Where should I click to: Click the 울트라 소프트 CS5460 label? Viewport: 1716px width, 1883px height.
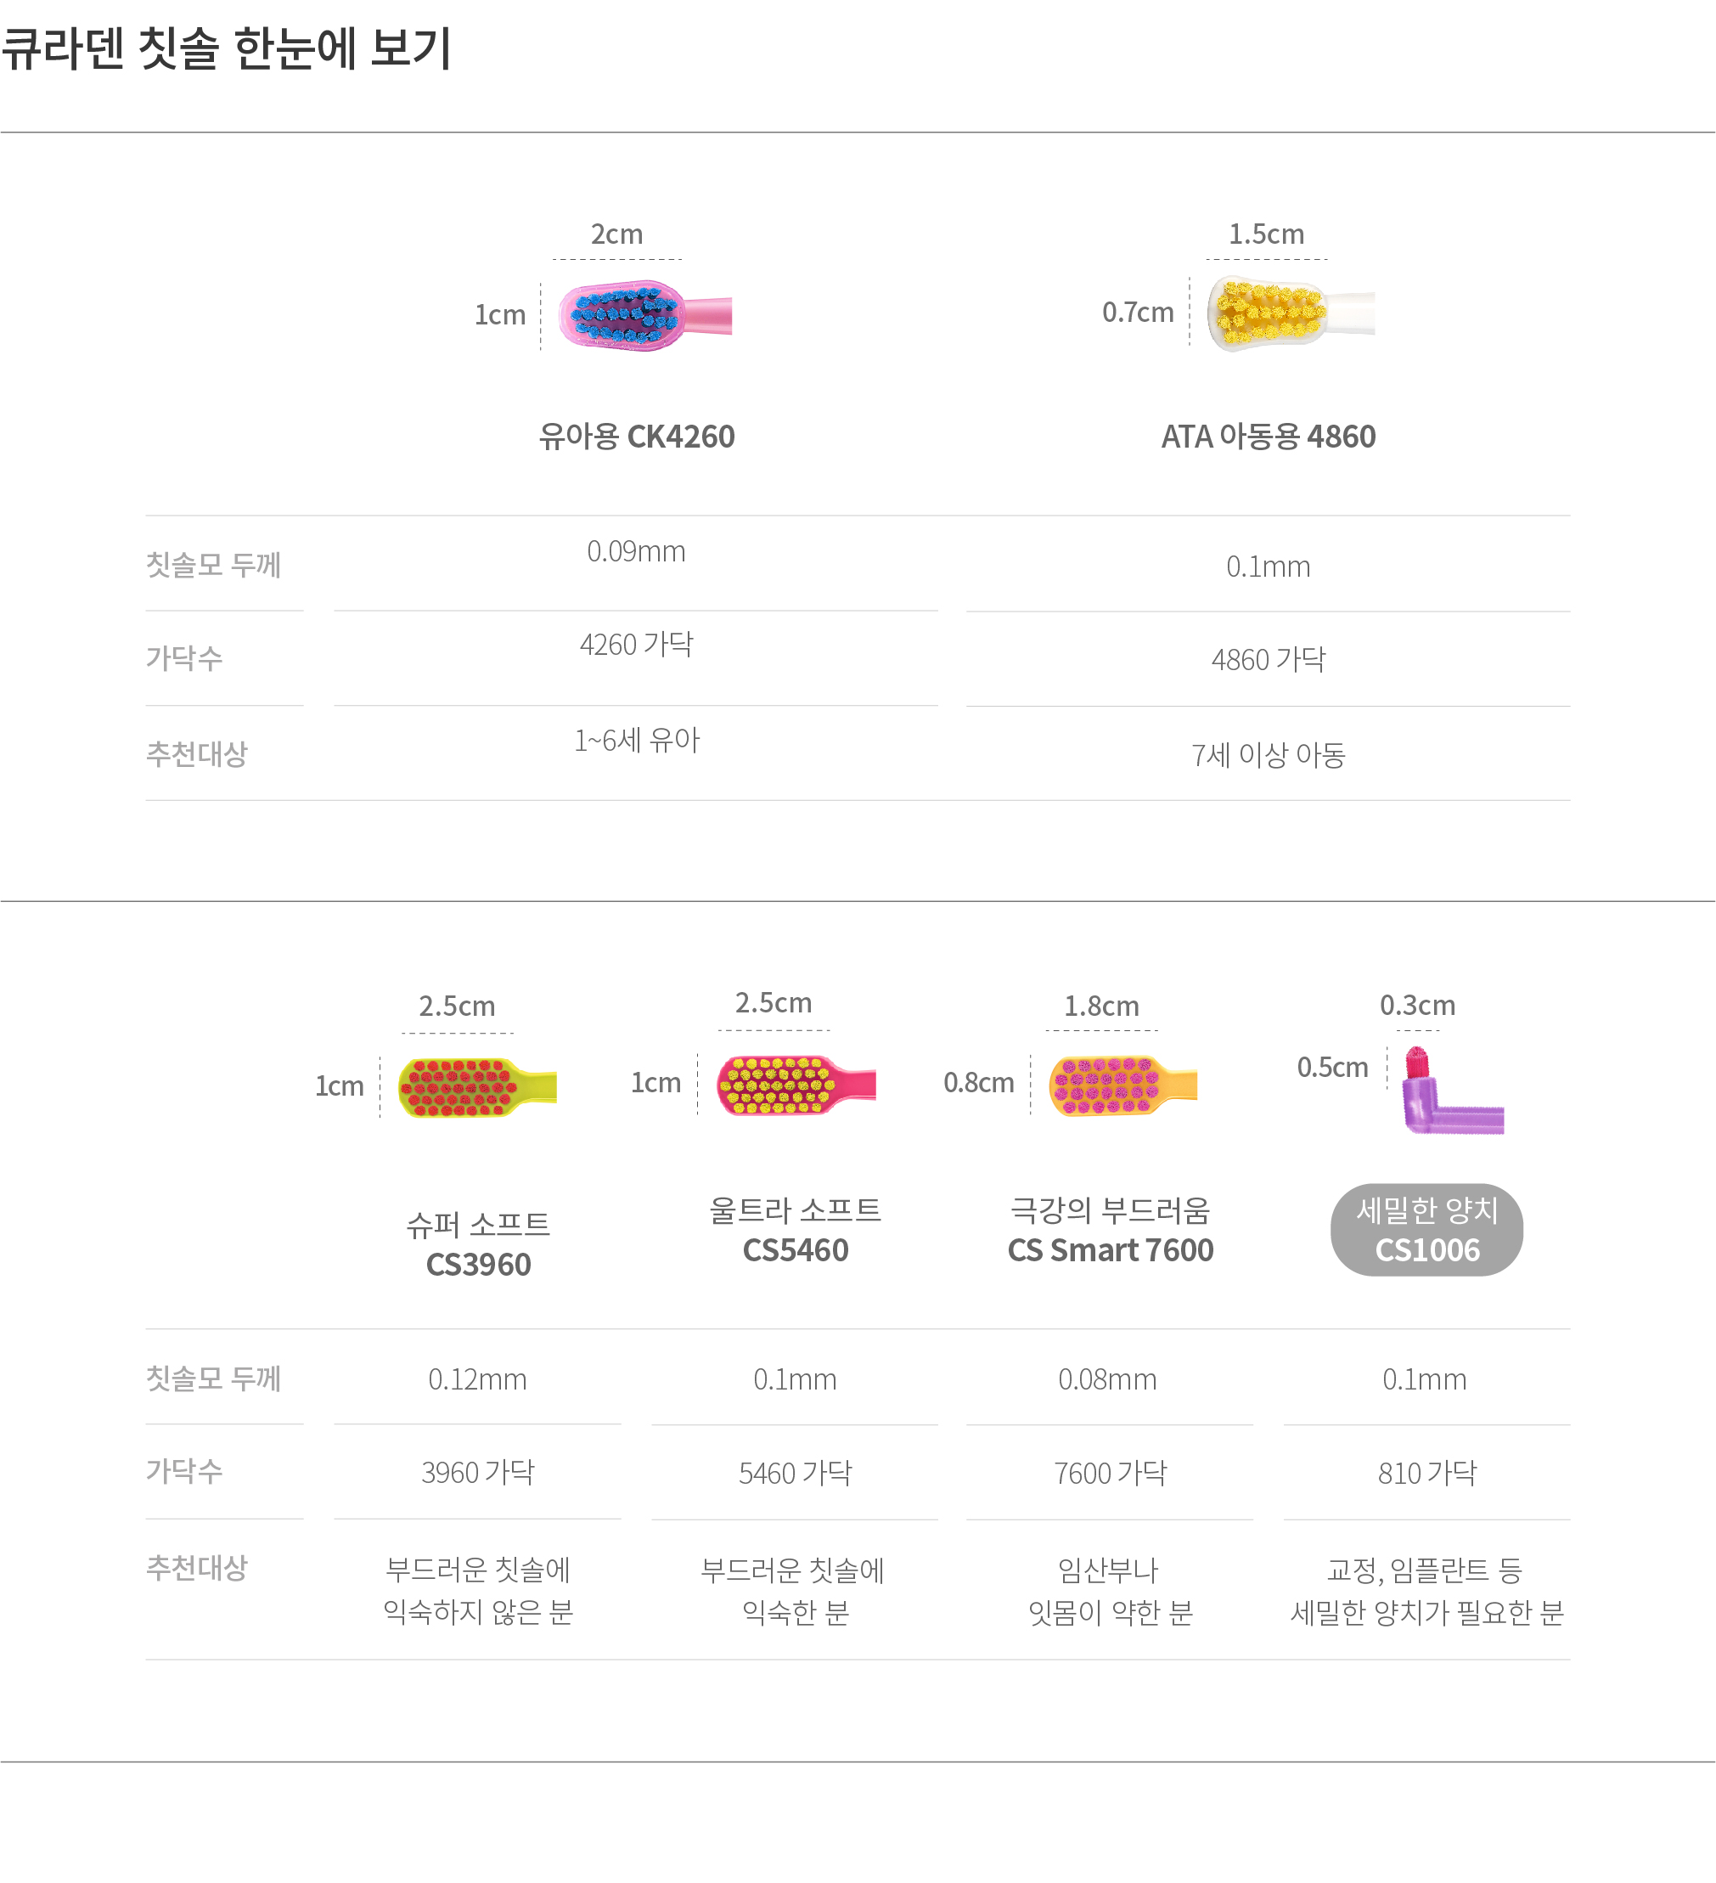[x=796, y=1230]
